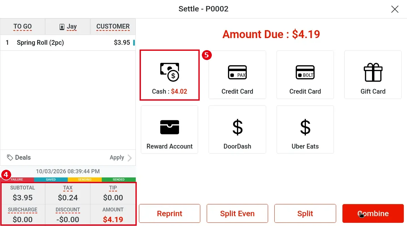
Task: Choose the PAX Credit Card payment
Action: (237, 75)
